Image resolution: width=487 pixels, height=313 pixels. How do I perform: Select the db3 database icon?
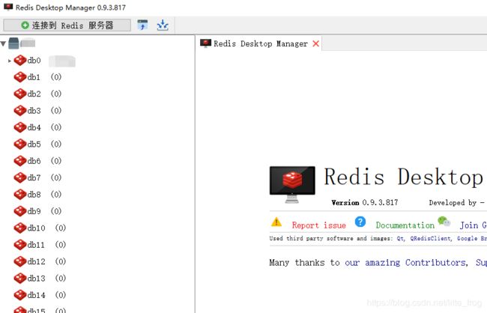tap(20, 111)
